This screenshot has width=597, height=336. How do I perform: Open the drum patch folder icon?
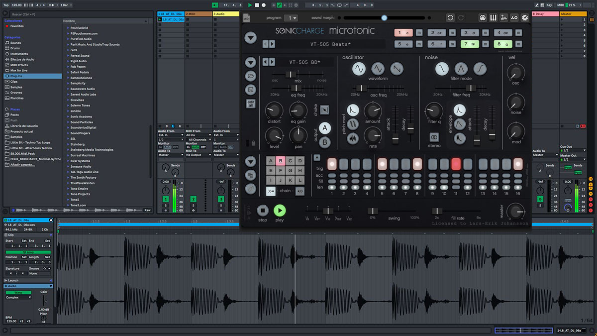tap(251, 76)
